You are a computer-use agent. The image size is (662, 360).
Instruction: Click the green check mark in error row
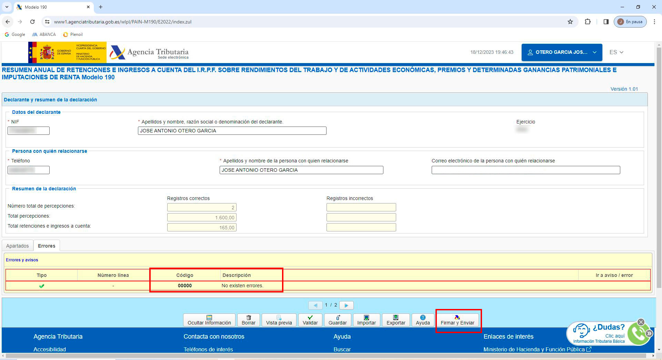42,286
